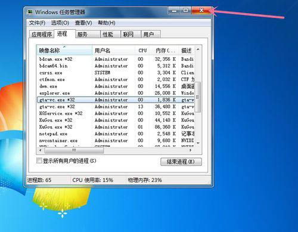Switch to the 应用程序 tab
The height and width of the screenshot is (232, 298).
42,34
